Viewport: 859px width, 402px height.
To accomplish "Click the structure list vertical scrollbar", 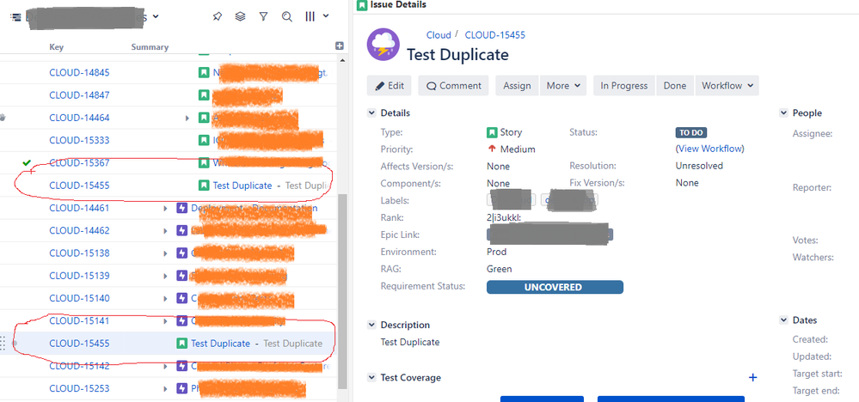I will tap(343, 289).
